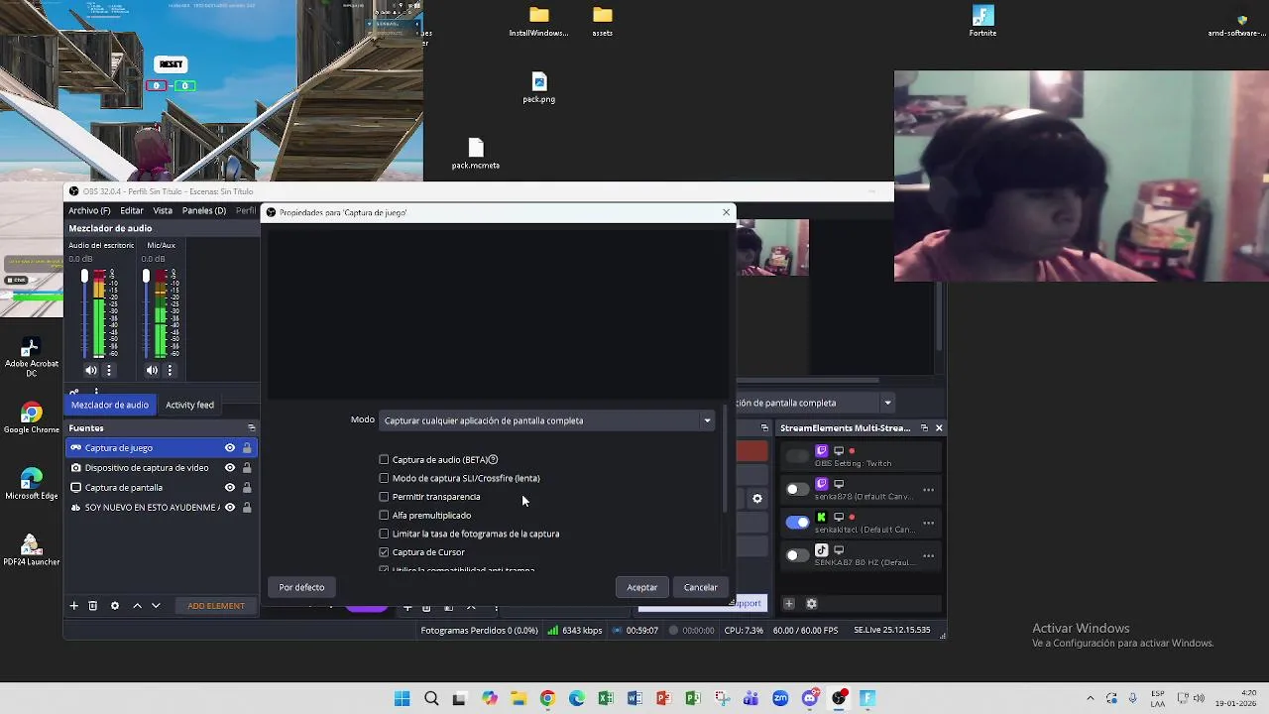Screen dimensions: 1269x714
Task: Add a stream target in StreamElements panel
Action: (789, 604)
